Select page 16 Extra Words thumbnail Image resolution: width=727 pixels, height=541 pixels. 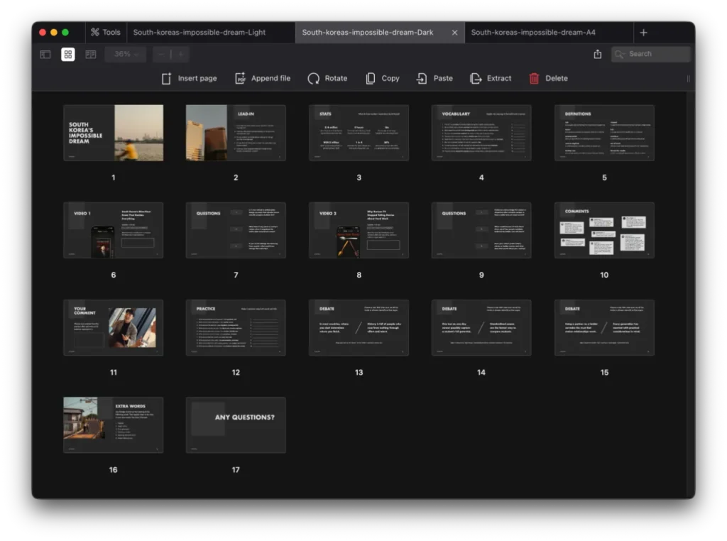click(113, 425)
